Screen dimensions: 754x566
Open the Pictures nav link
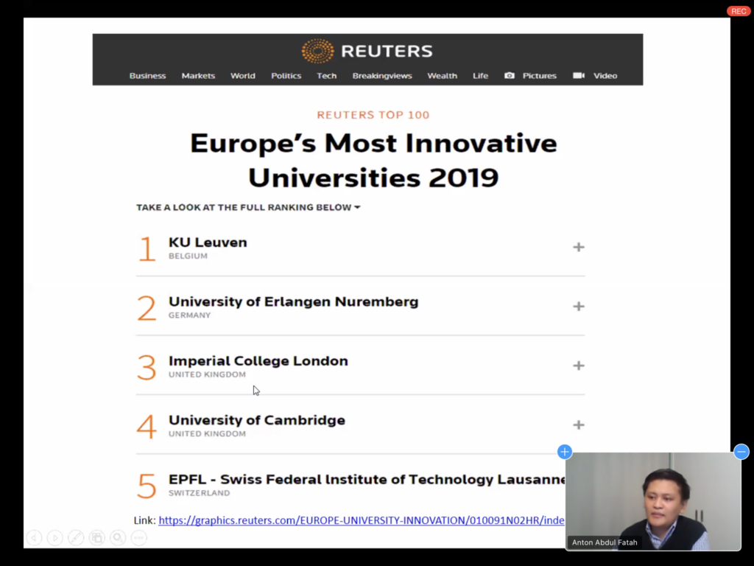coord(540,76)
